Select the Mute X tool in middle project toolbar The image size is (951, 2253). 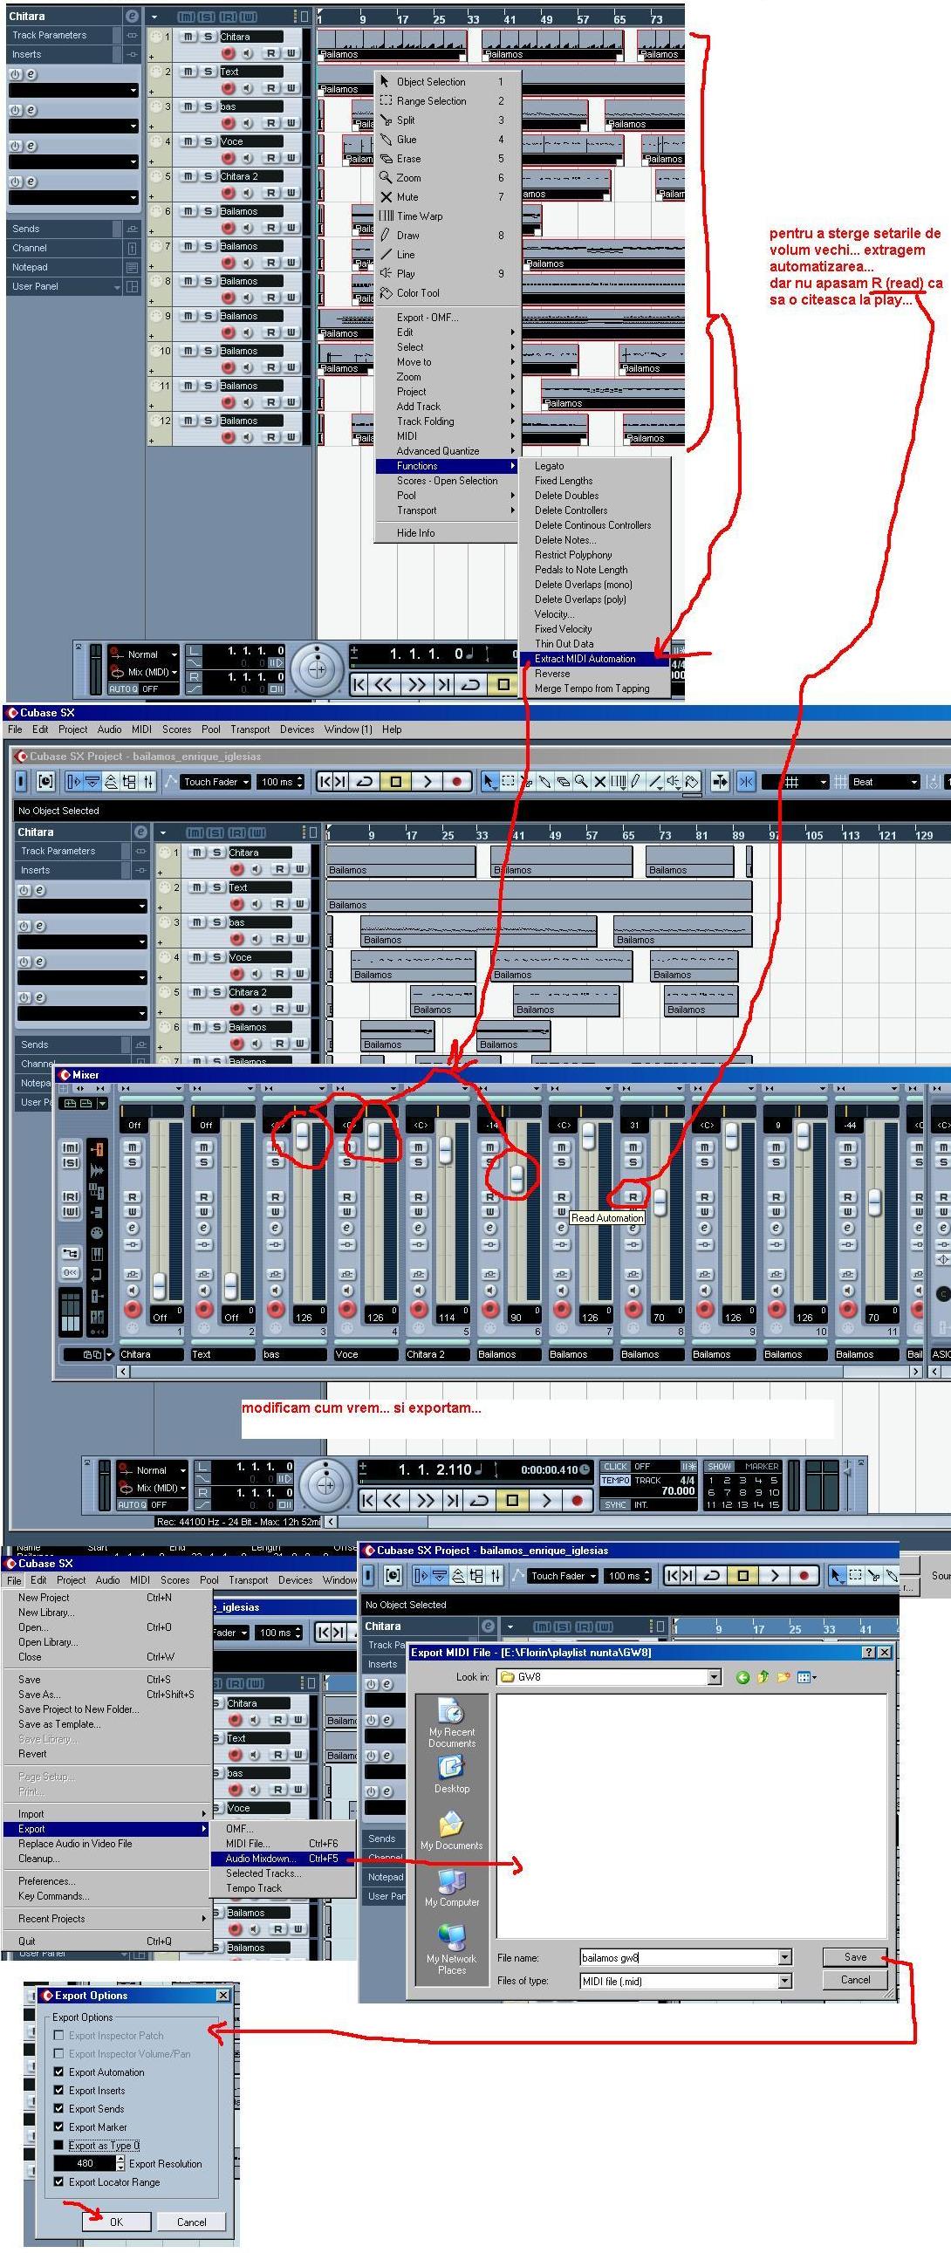pos(600,782)
